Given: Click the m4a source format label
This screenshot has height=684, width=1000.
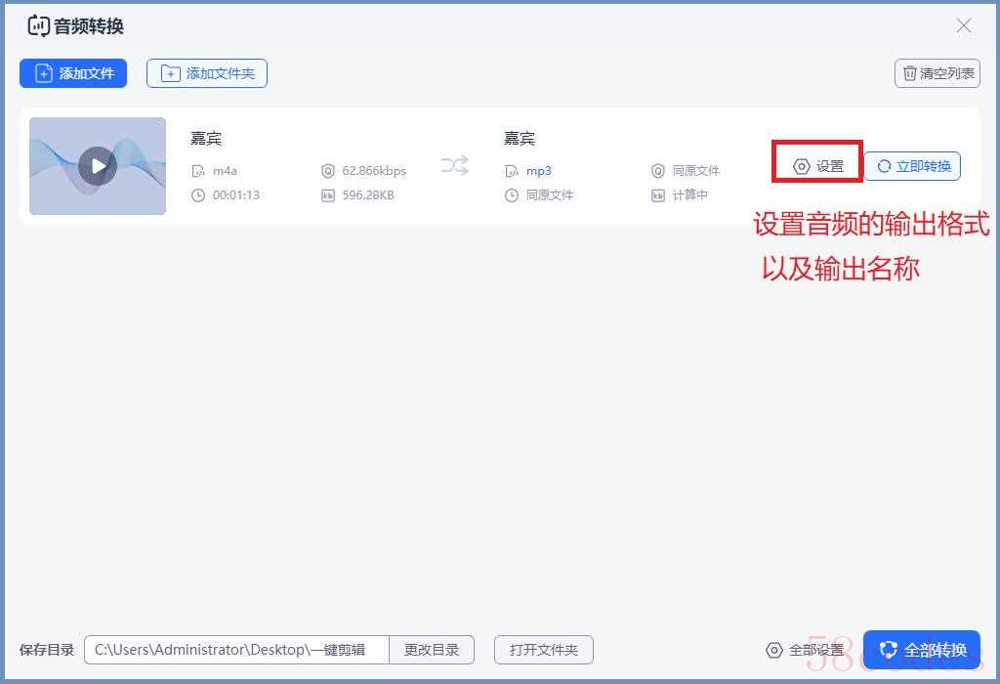Looking at the screenshot, I should click(226, 171).
